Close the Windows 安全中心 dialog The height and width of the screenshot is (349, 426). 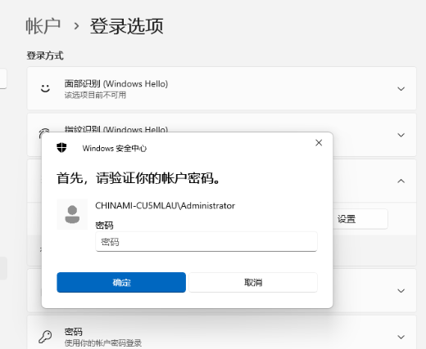319,143
